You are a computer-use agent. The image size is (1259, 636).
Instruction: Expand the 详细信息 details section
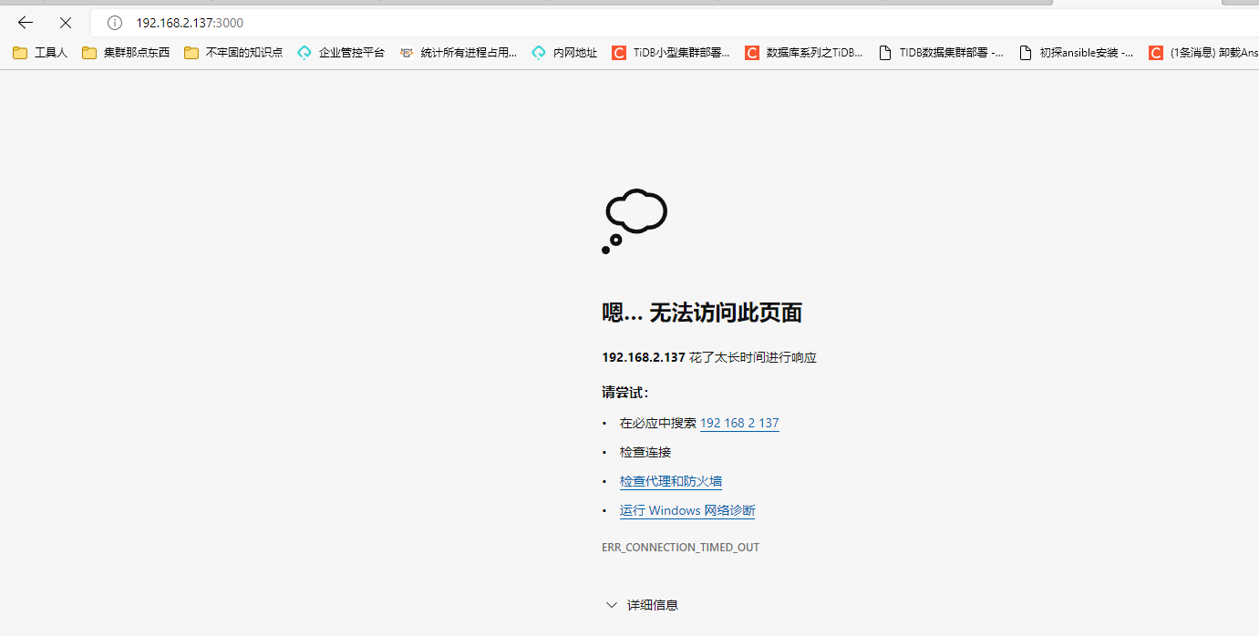pos(642,605)
